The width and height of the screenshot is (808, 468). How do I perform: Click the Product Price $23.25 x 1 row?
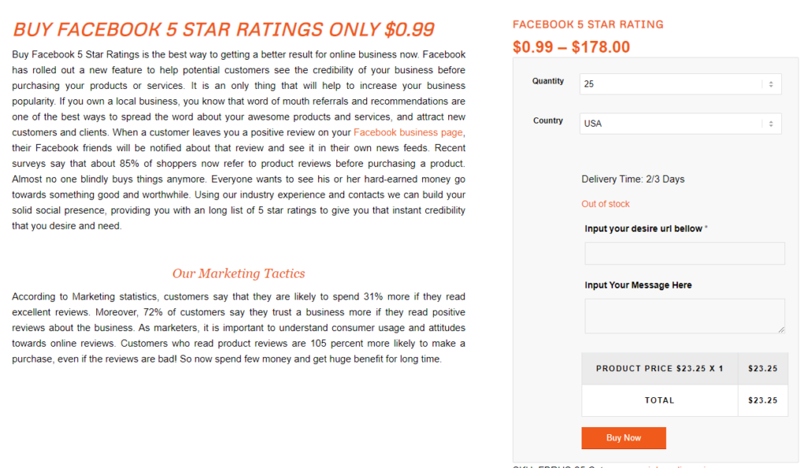pos(660,368)
